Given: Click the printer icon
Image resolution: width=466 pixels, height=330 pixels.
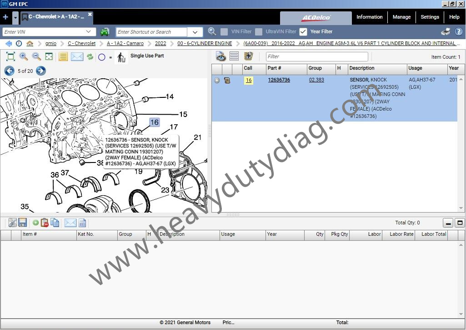Looking at the screenshot, I should (x=445, y=31).
